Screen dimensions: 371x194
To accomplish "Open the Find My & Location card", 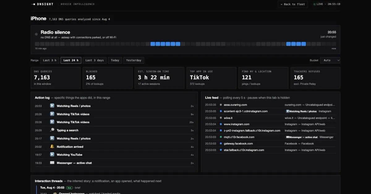I will coord(263,78).
